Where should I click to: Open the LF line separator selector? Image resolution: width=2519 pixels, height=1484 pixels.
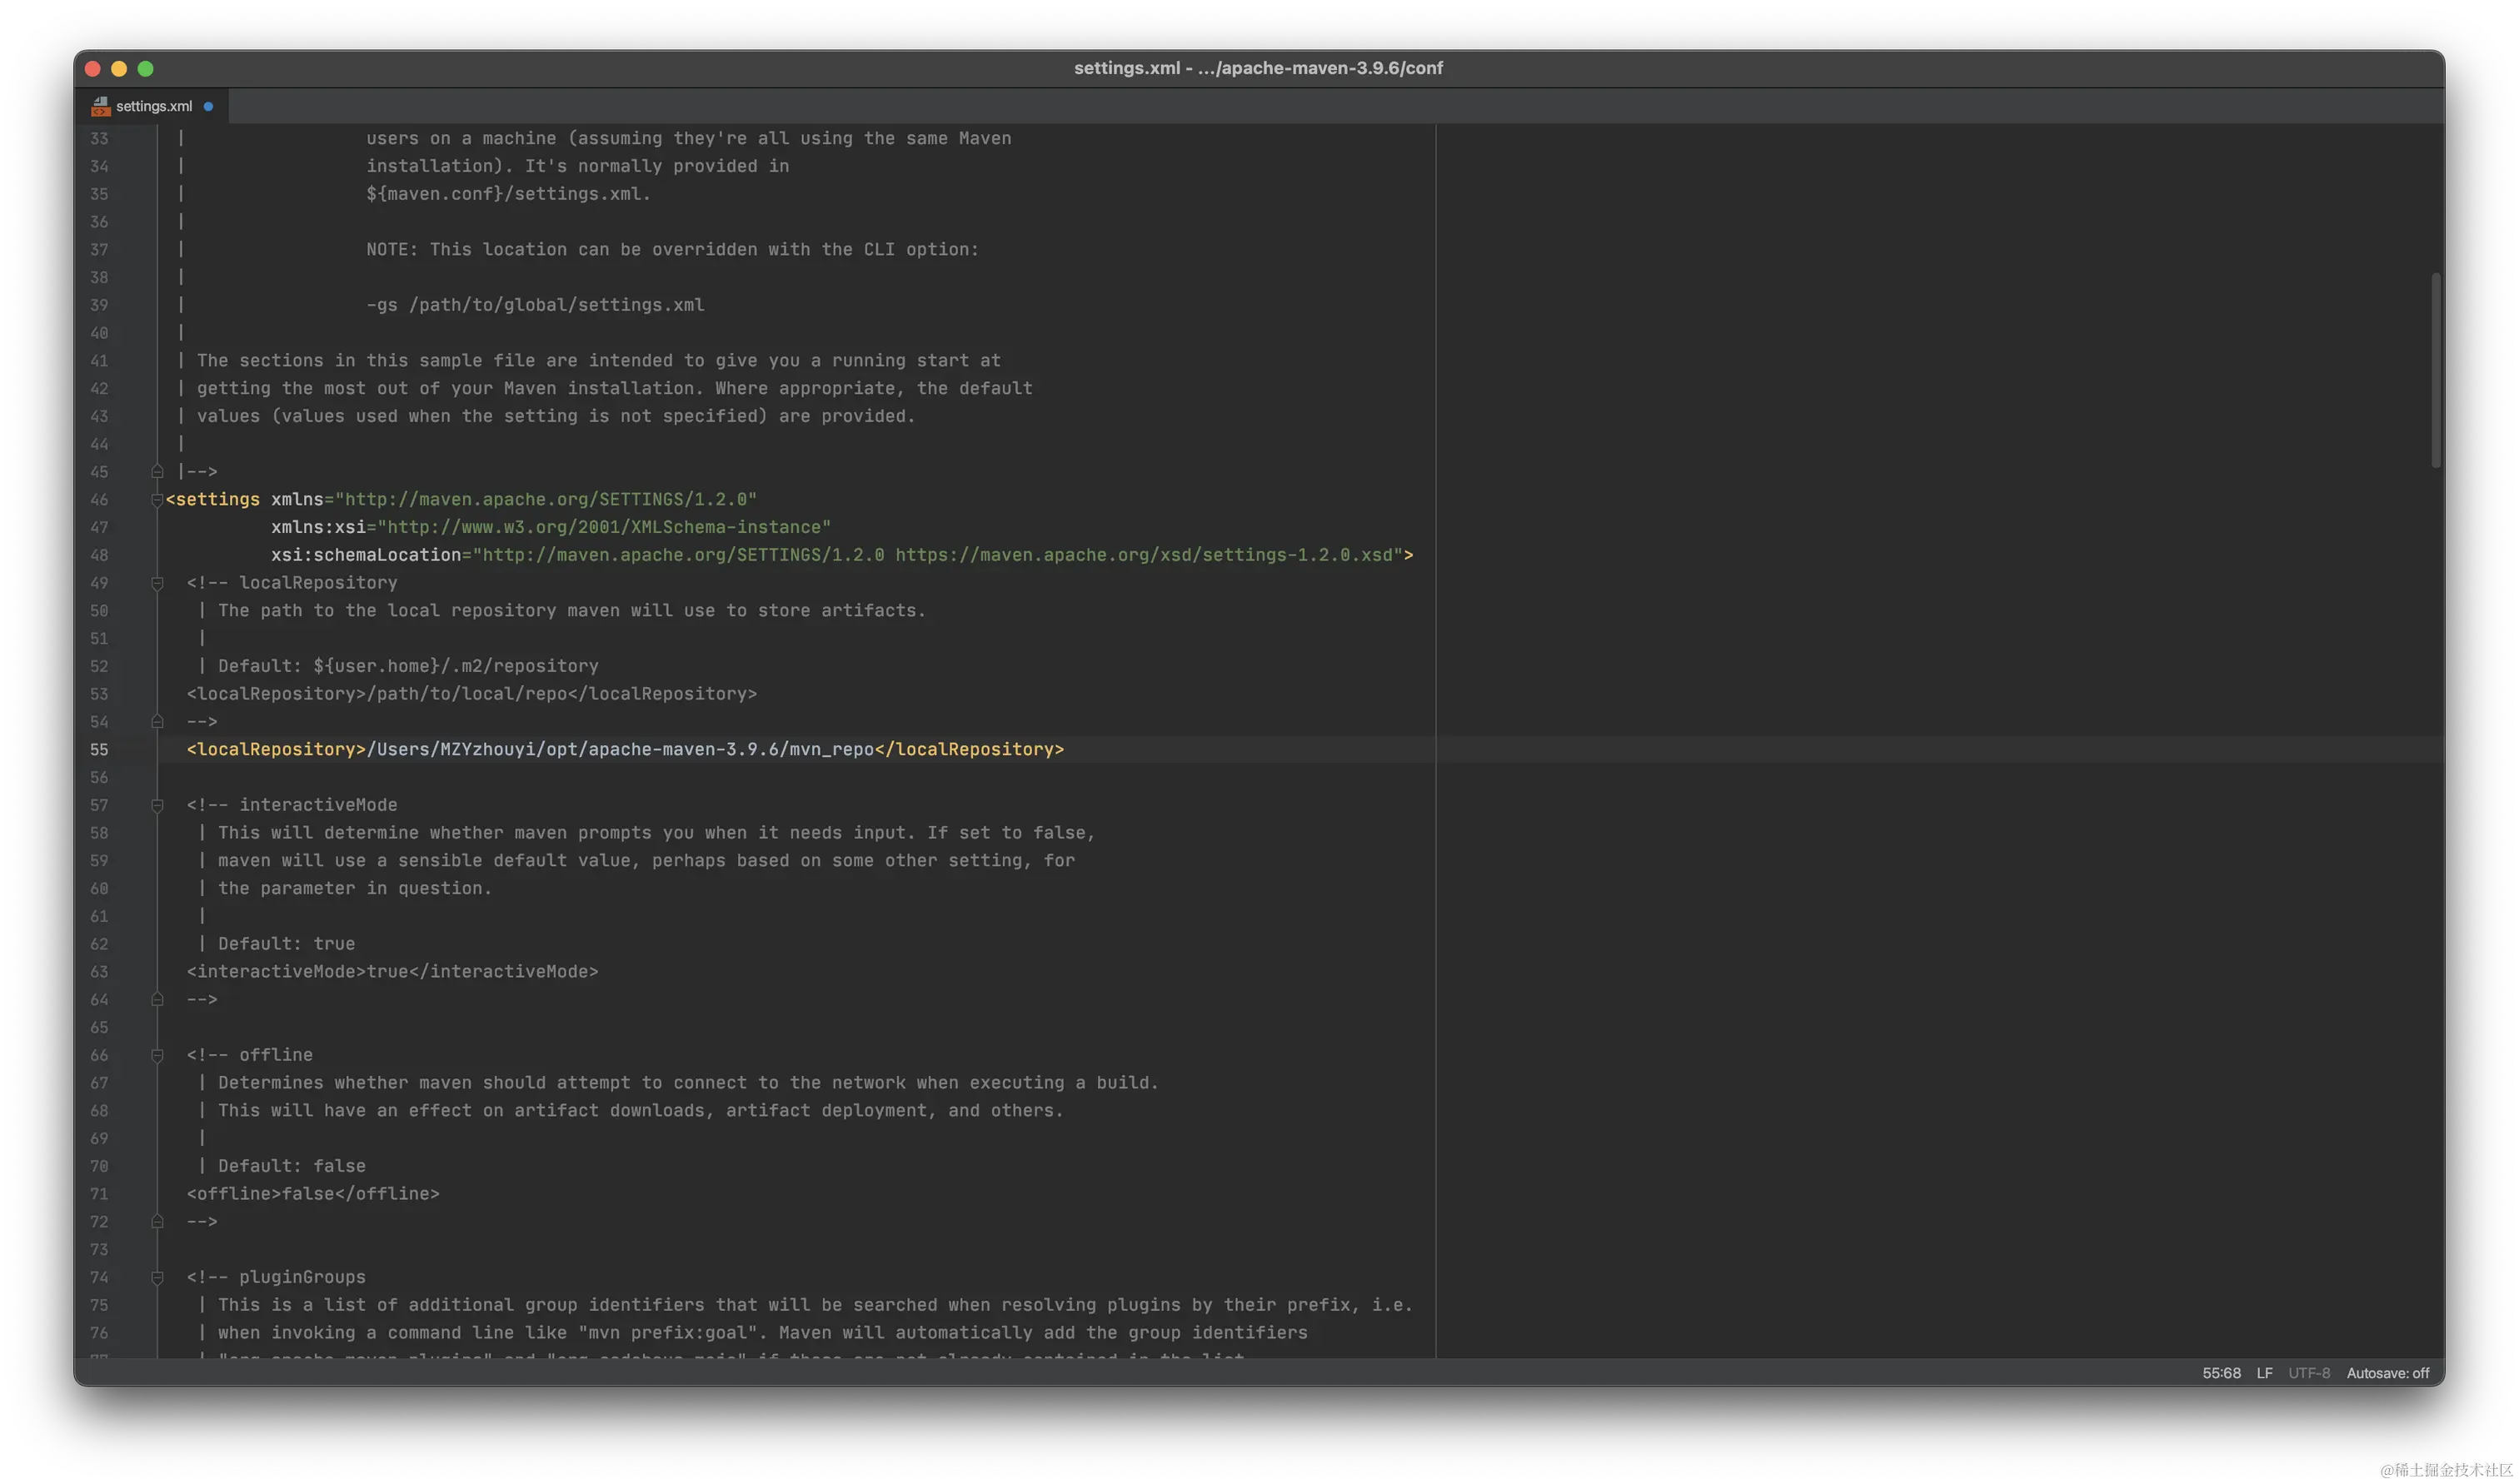2264,1373
